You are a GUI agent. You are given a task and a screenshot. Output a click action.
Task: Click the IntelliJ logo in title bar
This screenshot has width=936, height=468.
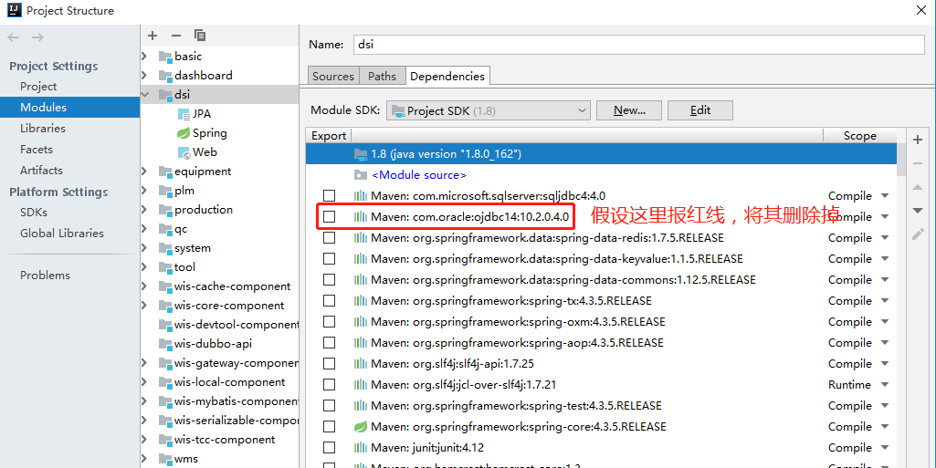point(15,10)
